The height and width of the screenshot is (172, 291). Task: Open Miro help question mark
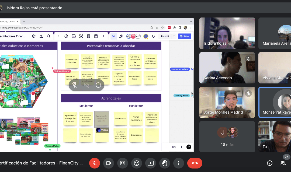pyautogui.click(x=189, y=147)
